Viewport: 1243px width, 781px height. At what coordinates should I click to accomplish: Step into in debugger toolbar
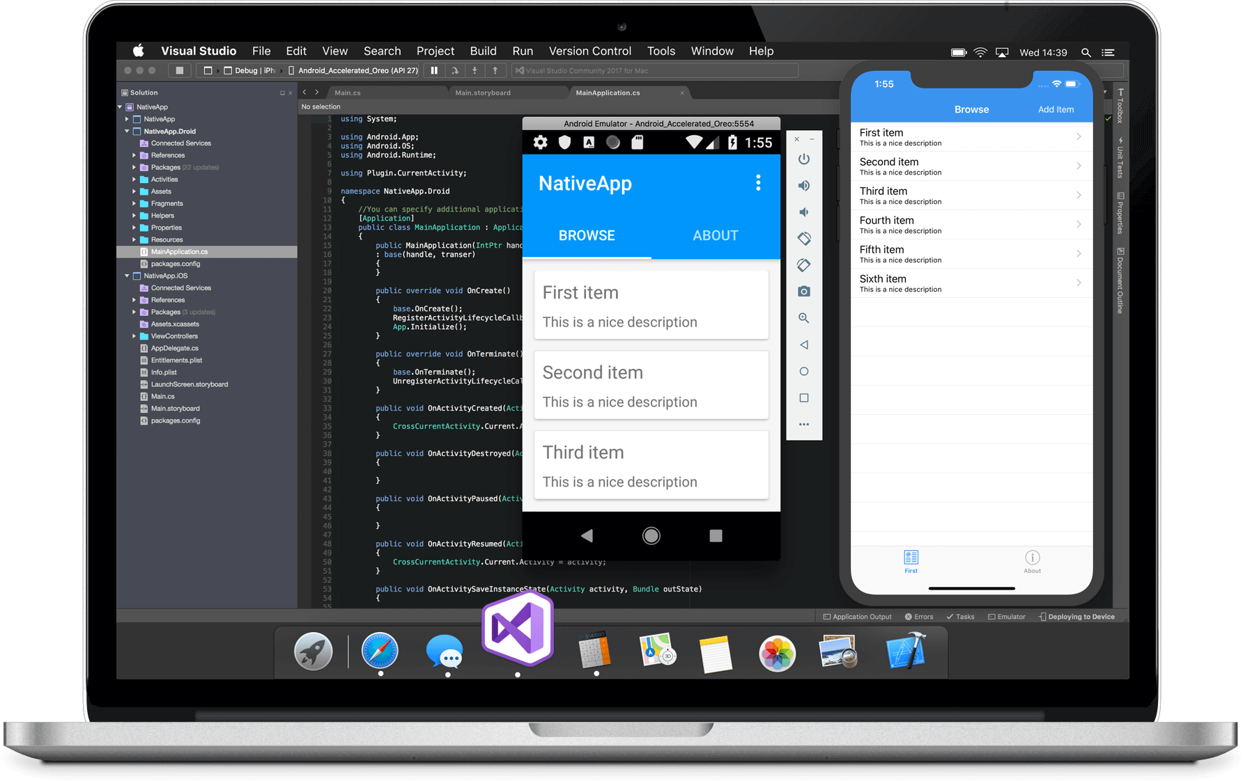pos(474,70)
